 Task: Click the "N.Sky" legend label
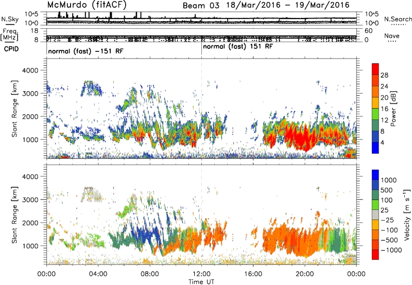(x=10, y=19)
